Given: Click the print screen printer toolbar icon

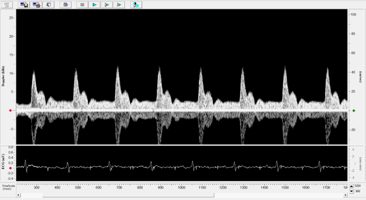Looking at the screenshot, I should coord(36,5).
